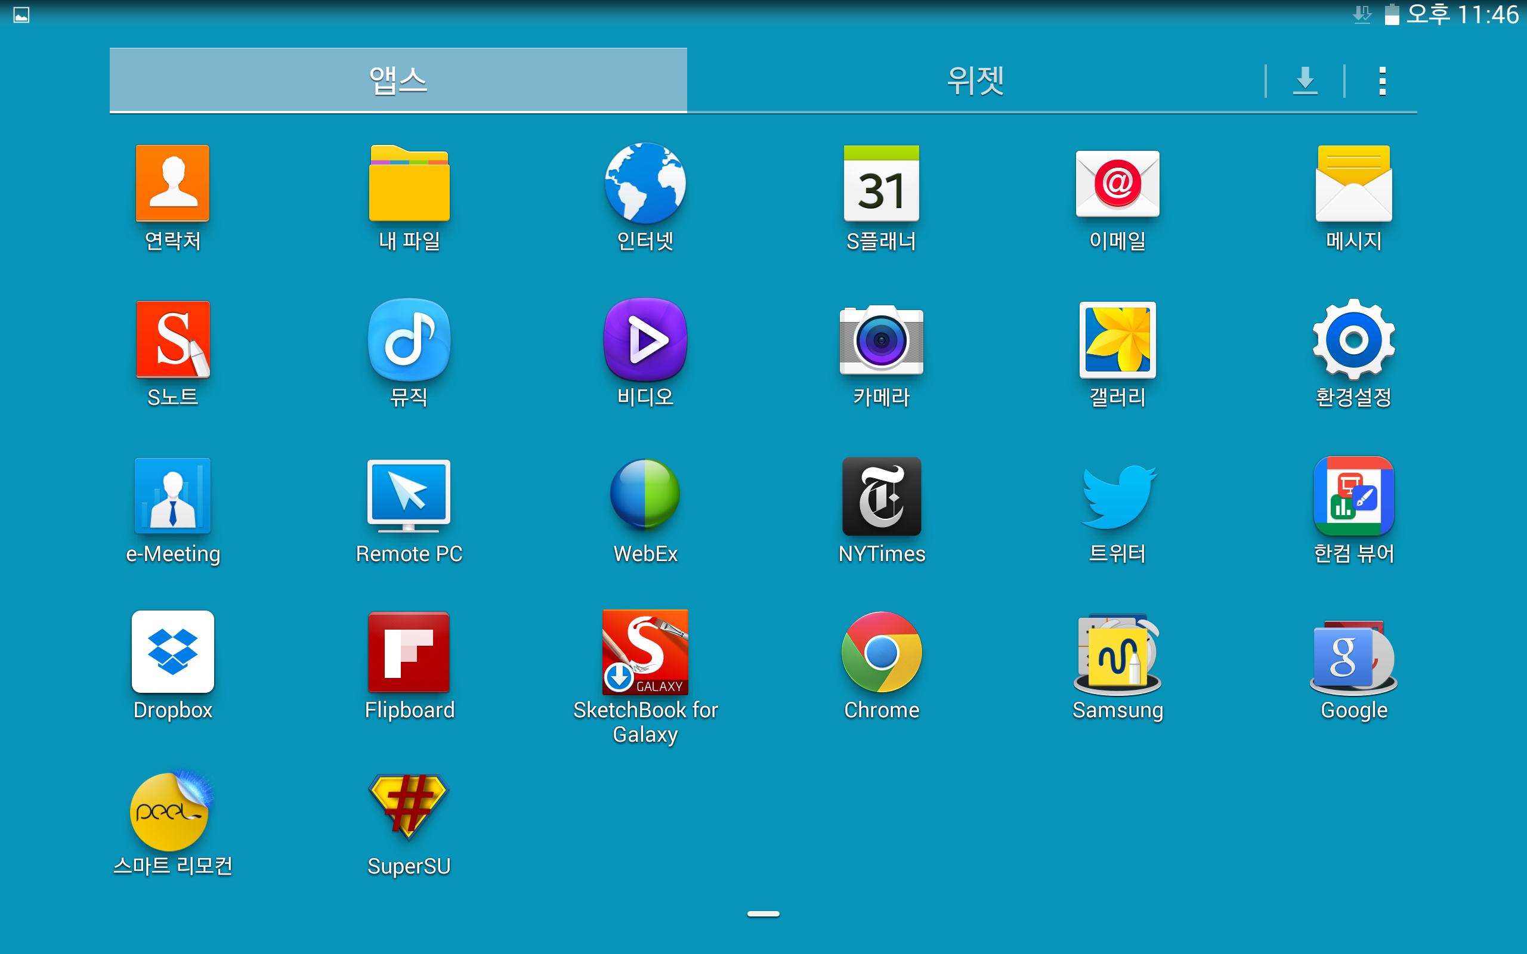Expand the Samsung apps folder
Viewport: 1527px width, 954px height.
1117,656
